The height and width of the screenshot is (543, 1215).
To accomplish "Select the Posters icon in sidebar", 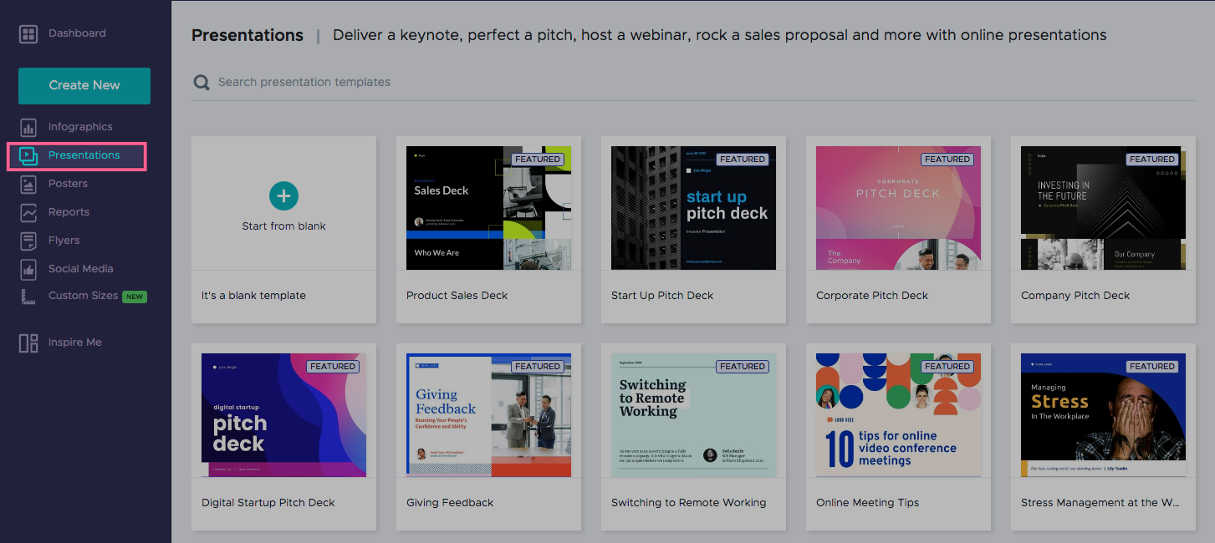I will click(28, 183).
